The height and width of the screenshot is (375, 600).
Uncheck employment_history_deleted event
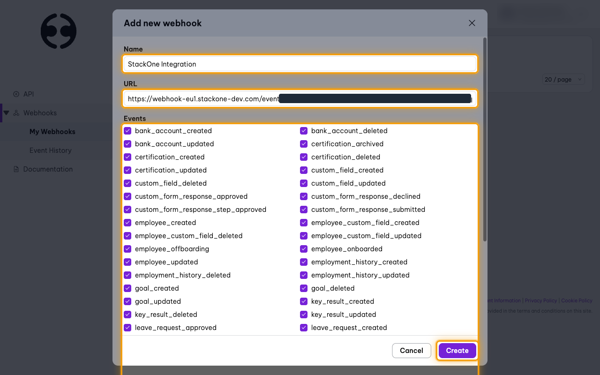pos(127,275)
